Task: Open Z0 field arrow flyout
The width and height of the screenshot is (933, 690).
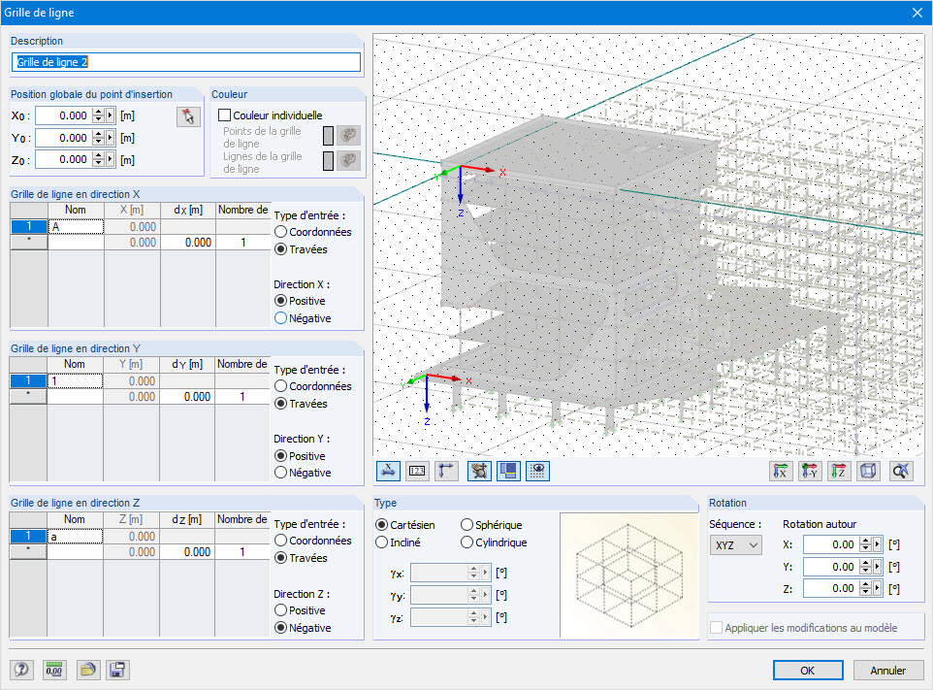Action: [x=111, y=159]
